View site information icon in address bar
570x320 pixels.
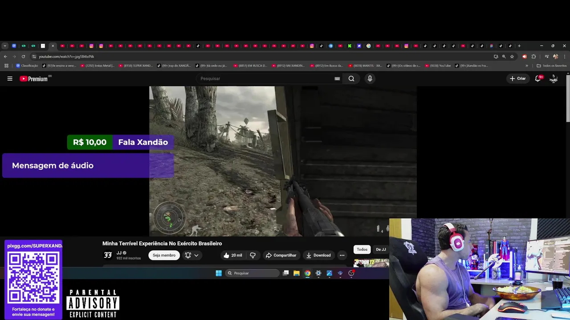pos(34,56)
